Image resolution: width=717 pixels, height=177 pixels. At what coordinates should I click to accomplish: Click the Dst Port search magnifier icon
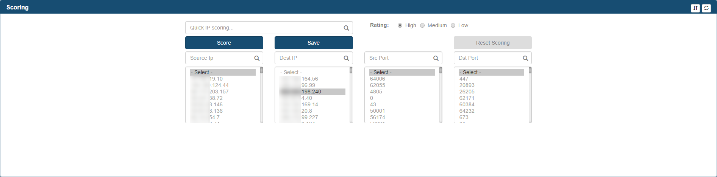[525, 58]
